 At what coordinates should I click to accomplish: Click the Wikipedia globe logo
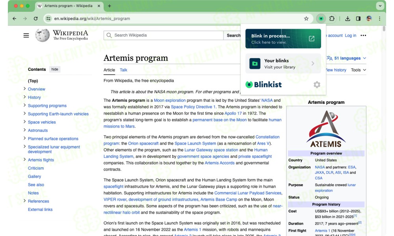43,35
